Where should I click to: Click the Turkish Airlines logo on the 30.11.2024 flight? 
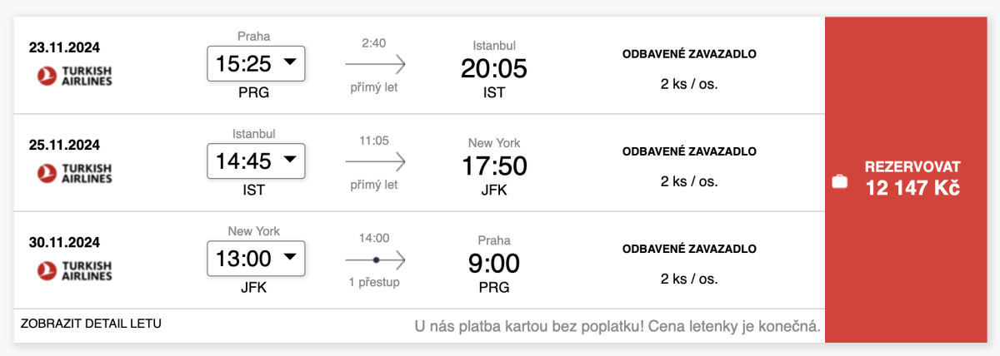click(x=75, y=269)
